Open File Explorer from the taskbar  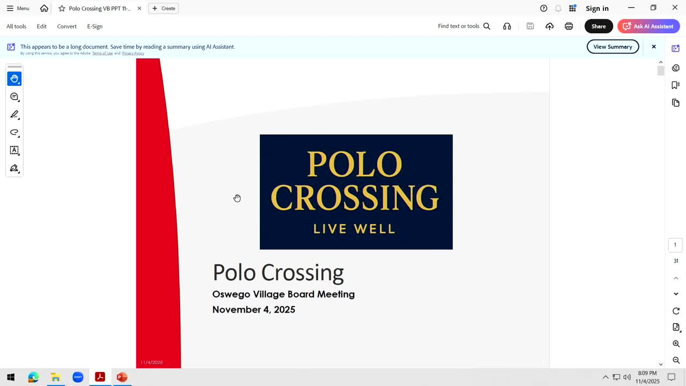[55, 377]
